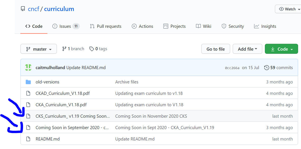Click the pull request fork icon beside caitmulholland
Viewport: 301px width, 149px height.
28,67
